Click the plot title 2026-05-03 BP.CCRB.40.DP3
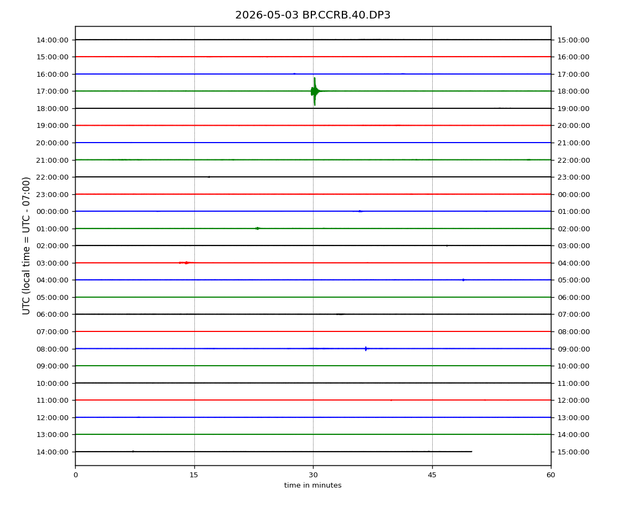This screenshot has width=626, height=517. click(x=312, y=15)
